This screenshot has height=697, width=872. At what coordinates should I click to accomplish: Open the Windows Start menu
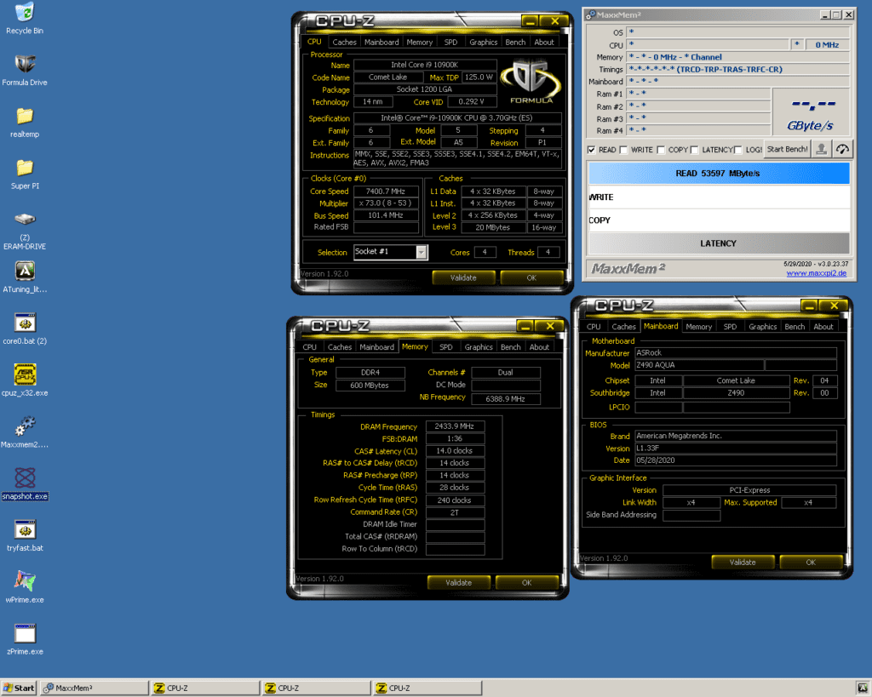[19, 688]
